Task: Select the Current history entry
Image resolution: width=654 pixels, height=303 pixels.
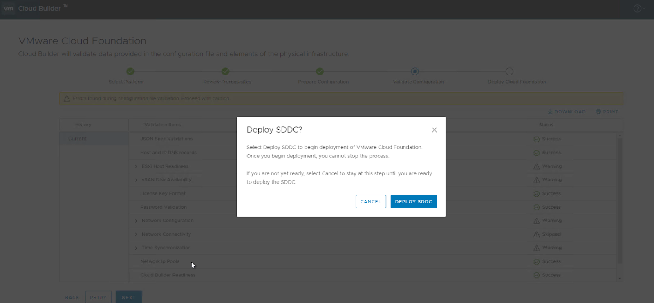Action: 94,139
